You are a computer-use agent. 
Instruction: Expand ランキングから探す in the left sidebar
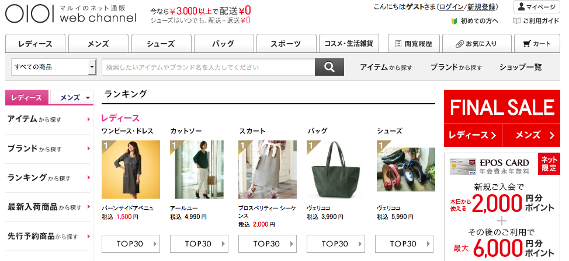pyautogui.click(x=48, y=178)
